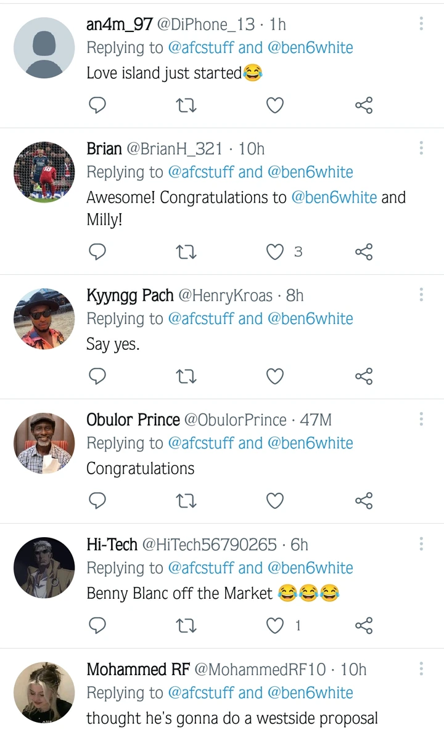444x738 pixels.
Task: Open more options for Obulor Prince's tweet
Action: click(x=421, y=420)
